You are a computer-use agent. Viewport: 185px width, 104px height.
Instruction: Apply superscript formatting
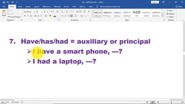(x=41, y=16)
